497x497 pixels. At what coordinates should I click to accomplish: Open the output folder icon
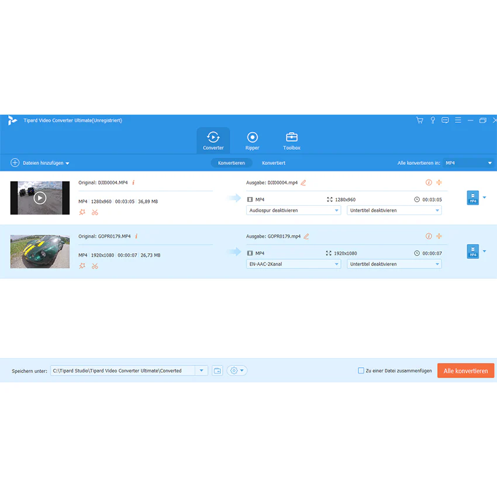point(218,371)
